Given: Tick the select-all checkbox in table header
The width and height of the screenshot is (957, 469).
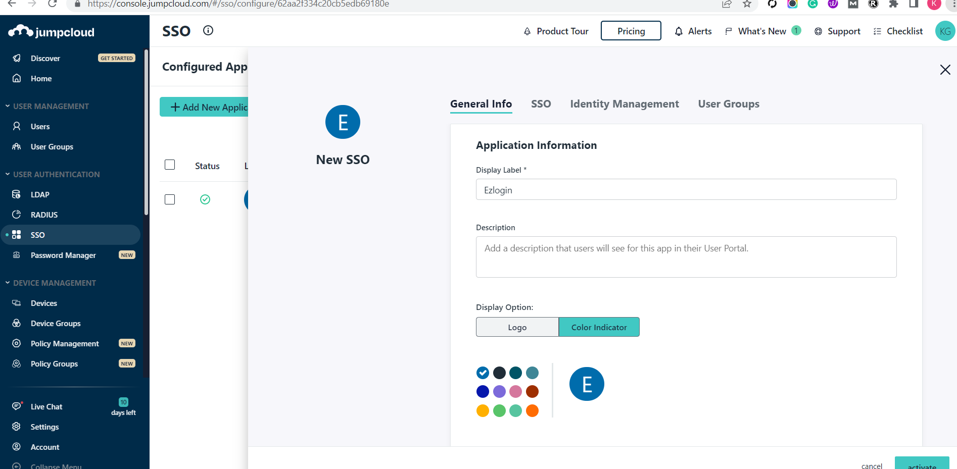Looking at the screenshot, I should point(170,165).
